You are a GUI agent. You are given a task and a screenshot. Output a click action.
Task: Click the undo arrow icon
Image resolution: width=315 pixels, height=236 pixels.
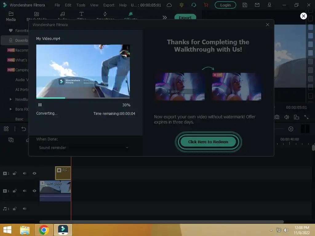tap(24, 129)
